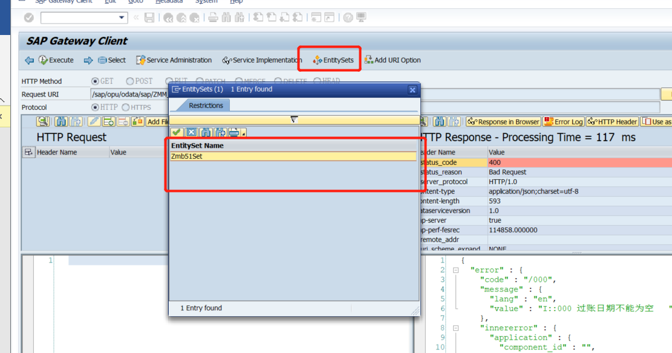Click the add row icon in HTTP Request toolbar
672x353 pixels.
pyautogui.click(x=108, y=122)
